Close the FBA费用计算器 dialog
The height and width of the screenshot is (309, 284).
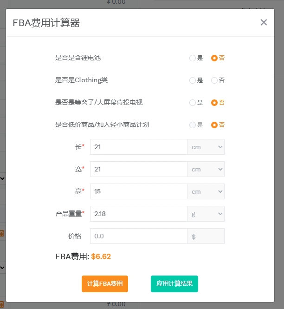(x=264, y=22)
